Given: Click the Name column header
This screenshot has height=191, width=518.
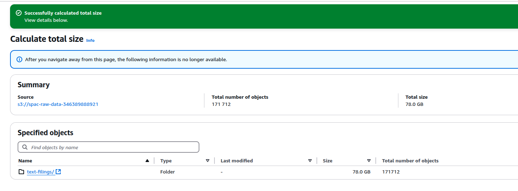Looking at the screenshot, I should 25,161.
